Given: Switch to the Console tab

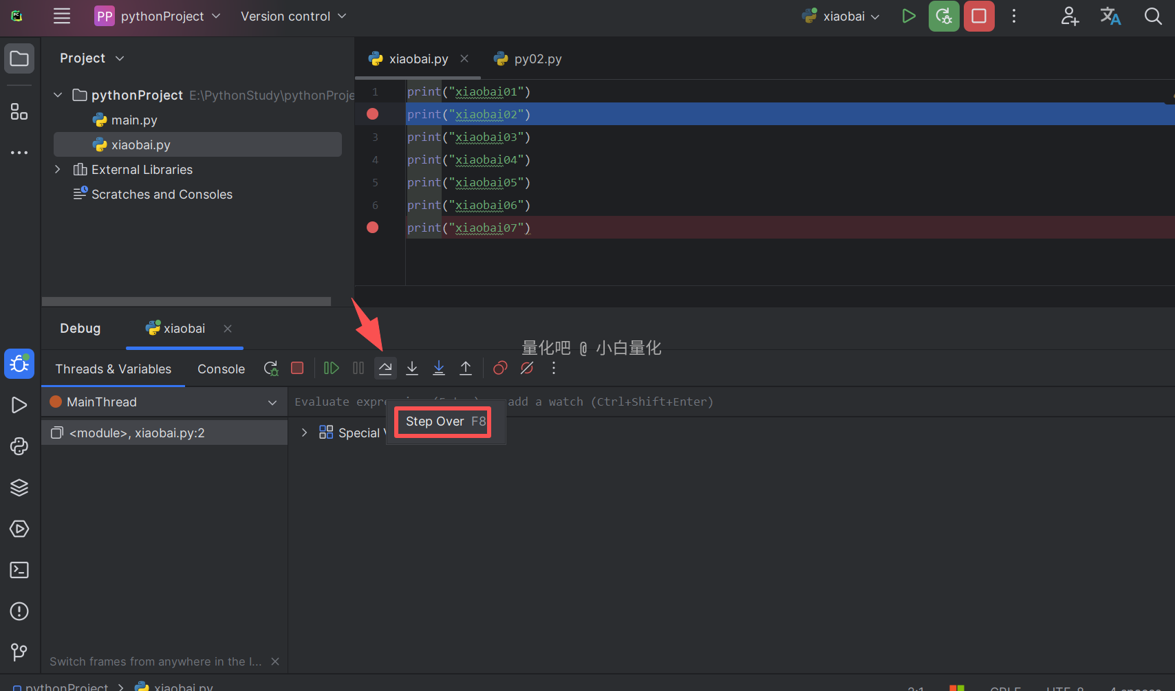Looking at the screenshot, I should (x=221, y=369).
